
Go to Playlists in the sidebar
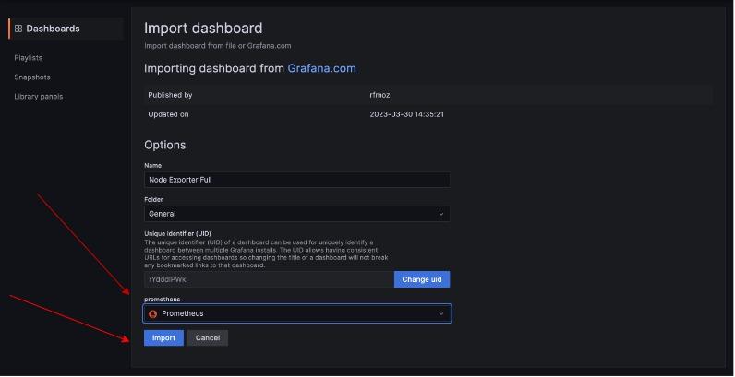point(29,58)
